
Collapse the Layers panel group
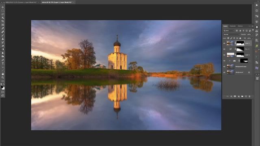(x=249, y=26)
